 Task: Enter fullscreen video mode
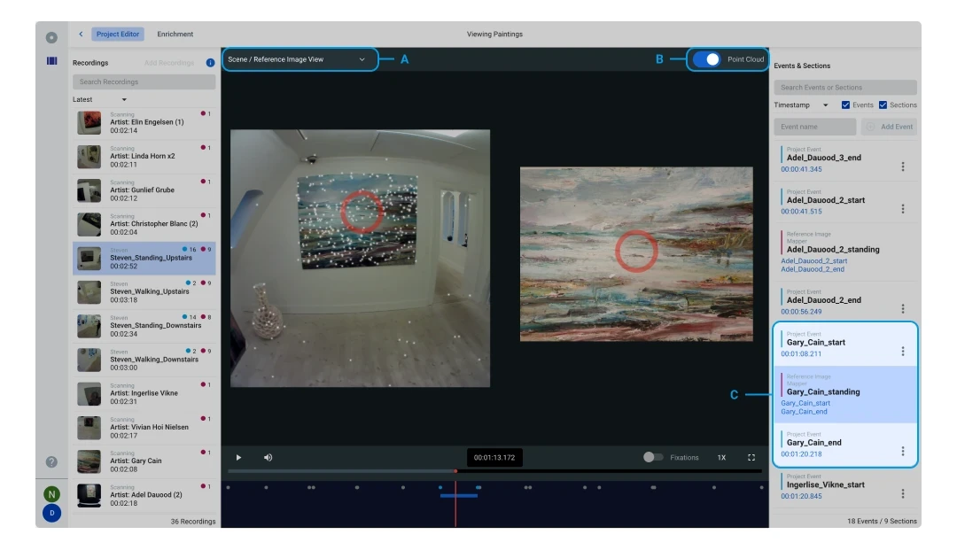point(751,457)
